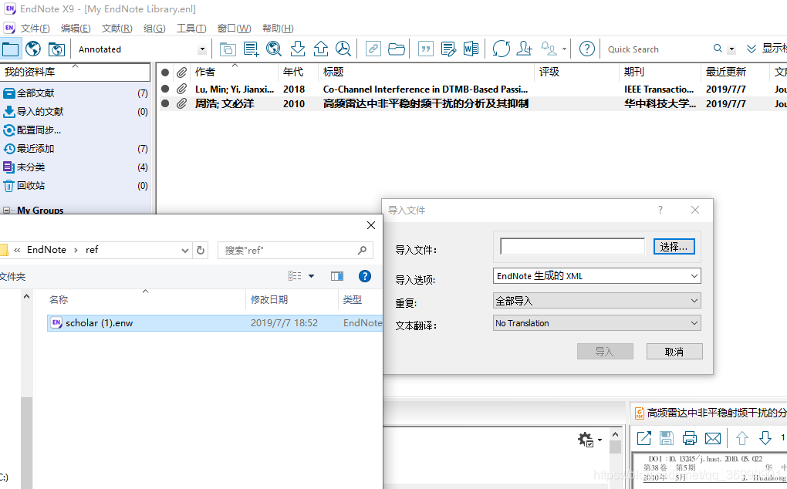Expand file dialog address path dropdown
787x489 pixels.
(x=184, y=250)
